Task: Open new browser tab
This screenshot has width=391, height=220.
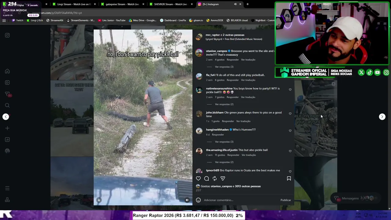Action: click(247, 4)
